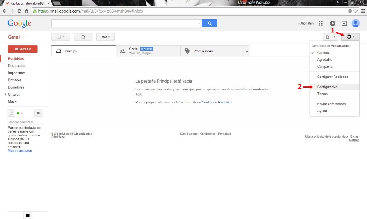Click the share plus-box icon

[344, 23]
